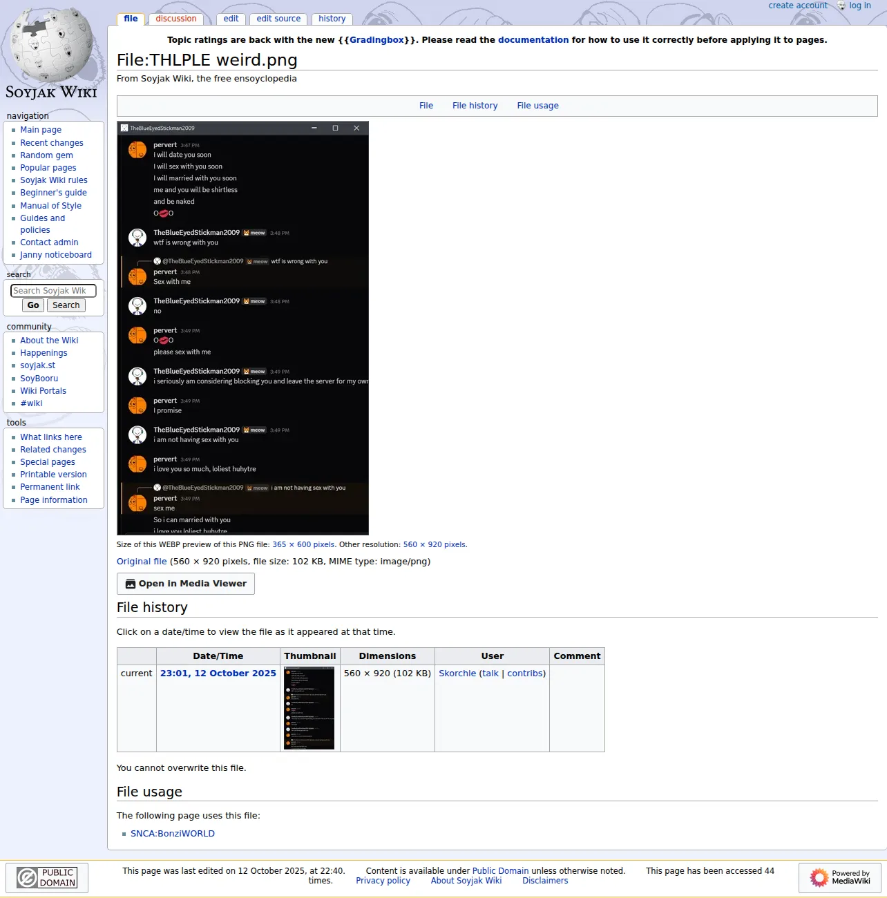
Task: Click the 'Go' search button
Action: pyautogui.click(x=33, y=305)
